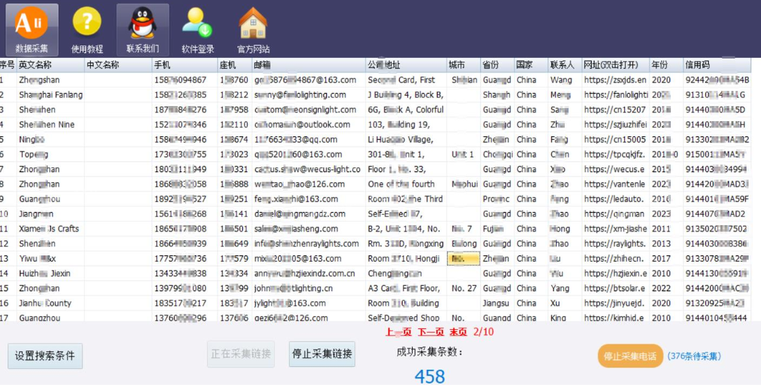Click the 停止采集链接 button
The height and width of the screenshot is (389, 761).
coord(322,354)
